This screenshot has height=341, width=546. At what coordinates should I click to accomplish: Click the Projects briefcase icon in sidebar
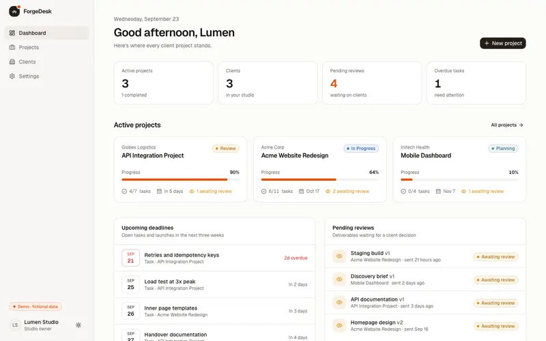click(12, 47)
